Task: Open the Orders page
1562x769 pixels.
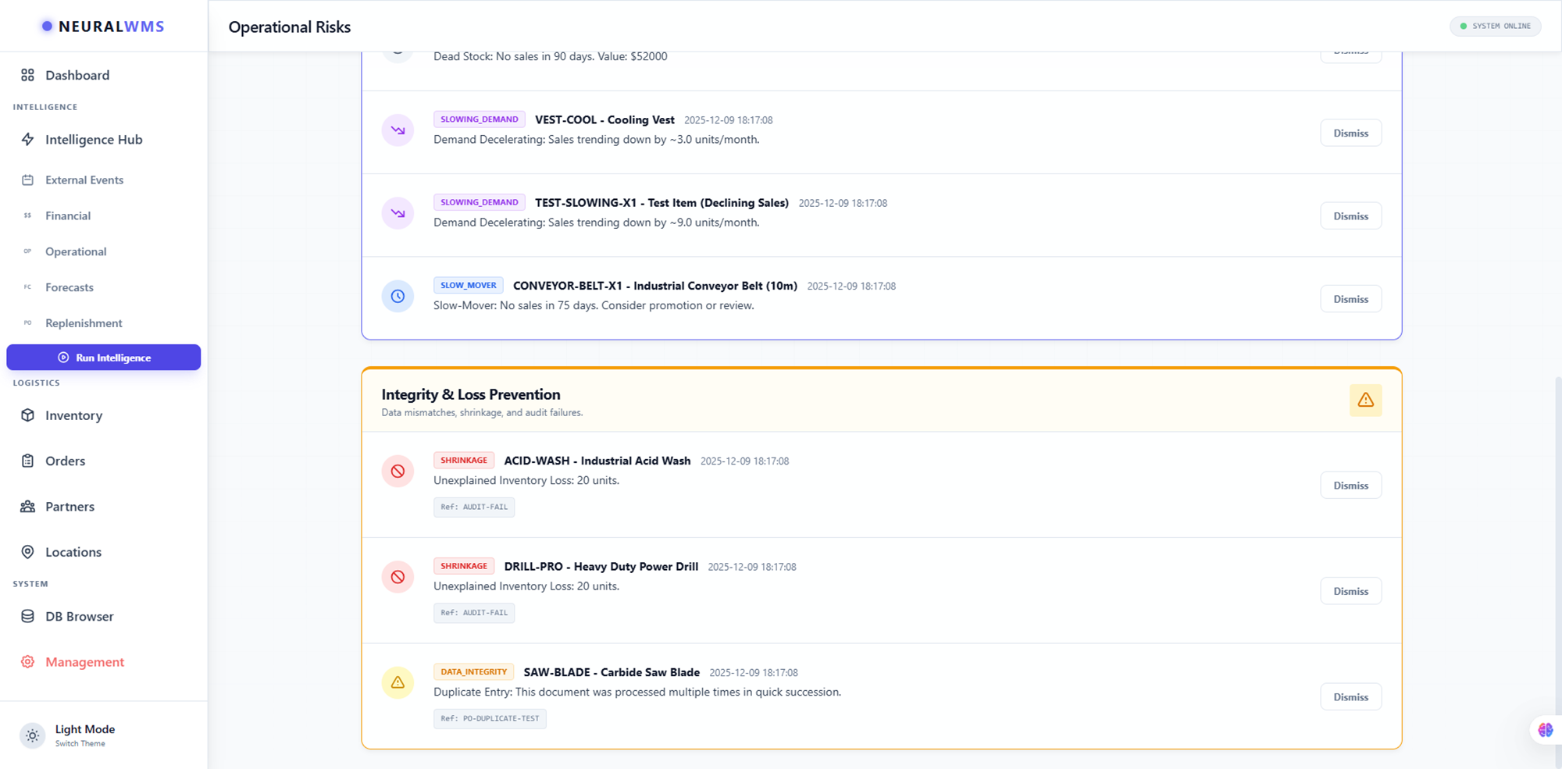Action: (65, 461)
